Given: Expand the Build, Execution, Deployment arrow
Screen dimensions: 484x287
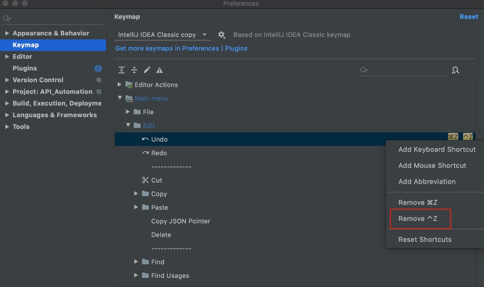Looking at the screenshot, I should pyautogui.click(x=7, y=103).
